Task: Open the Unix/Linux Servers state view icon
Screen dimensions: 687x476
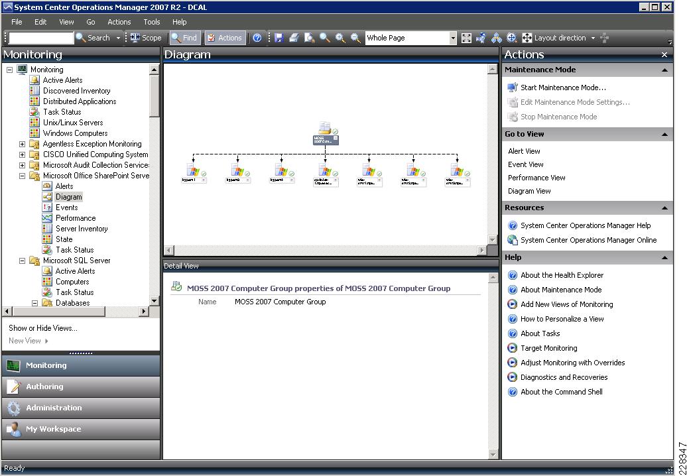Action: click(34, 123)
